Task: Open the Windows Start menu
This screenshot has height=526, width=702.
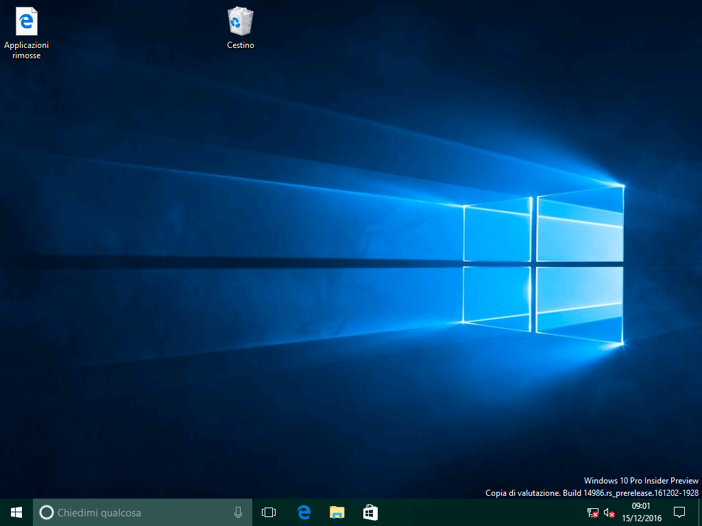Action: [x=16, y=512]
